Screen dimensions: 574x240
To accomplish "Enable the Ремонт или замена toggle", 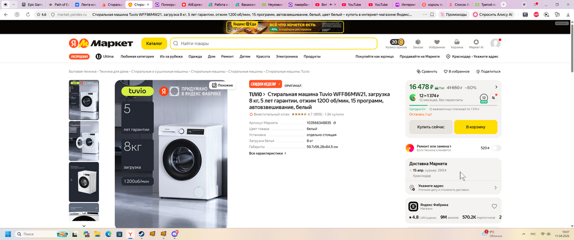I will [497, 148].
